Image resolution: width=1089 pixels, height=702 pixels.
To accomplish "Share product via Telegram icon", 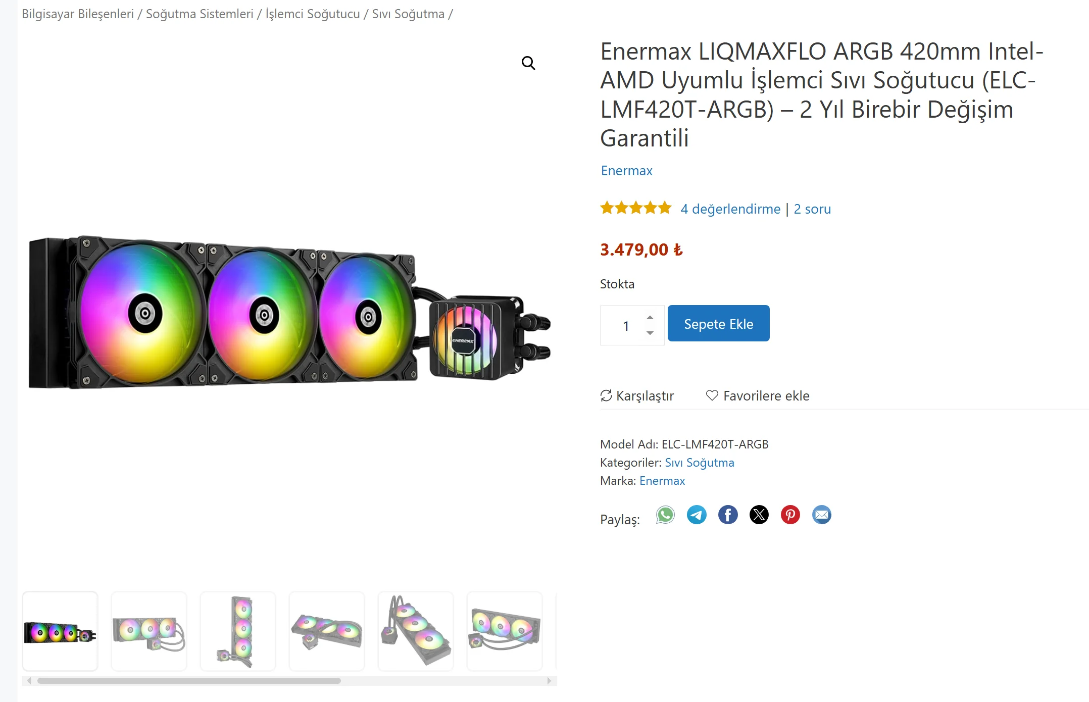I will coord(697,515).
